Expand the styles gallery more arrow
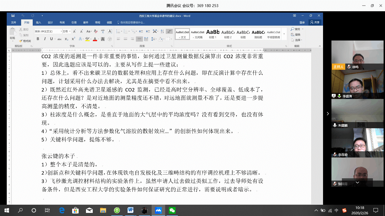Viewport: 385px width, 216px height. click(x=284, y=34)
